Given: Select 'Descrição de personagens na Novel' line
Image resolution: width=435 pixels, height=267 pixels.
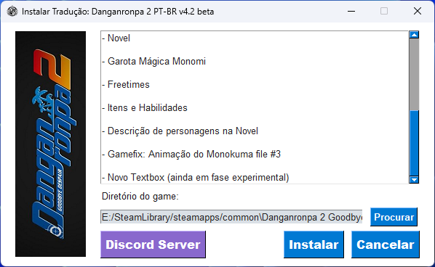Looking at the screenshot, I should [180, 131].
